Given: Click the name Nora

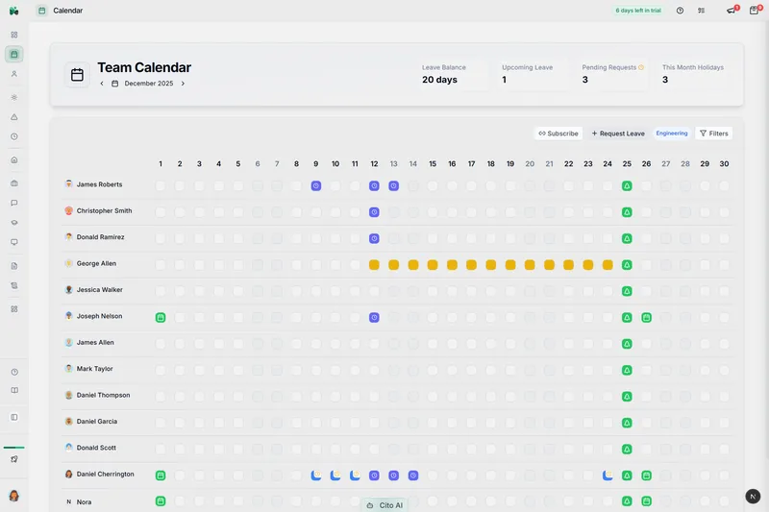Looking at the screenshot, I should coord(84,501).
